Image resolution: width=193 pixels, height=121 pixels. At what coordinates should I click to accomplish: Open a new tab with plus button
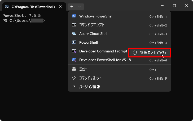tap(72, 7)
